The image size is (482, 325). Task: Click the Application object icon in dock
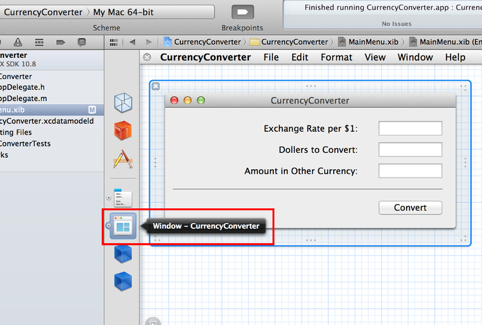click(123, 159)
